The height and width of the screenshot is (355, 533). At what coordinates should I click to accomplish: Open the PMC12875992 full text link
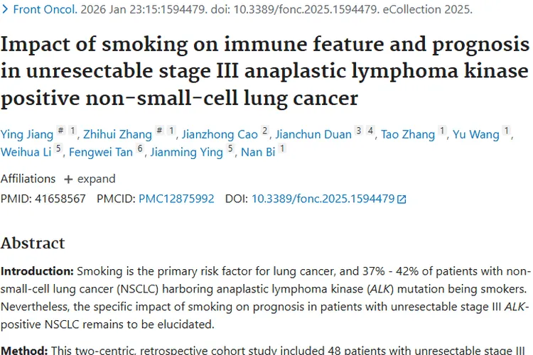pos(176,199)
